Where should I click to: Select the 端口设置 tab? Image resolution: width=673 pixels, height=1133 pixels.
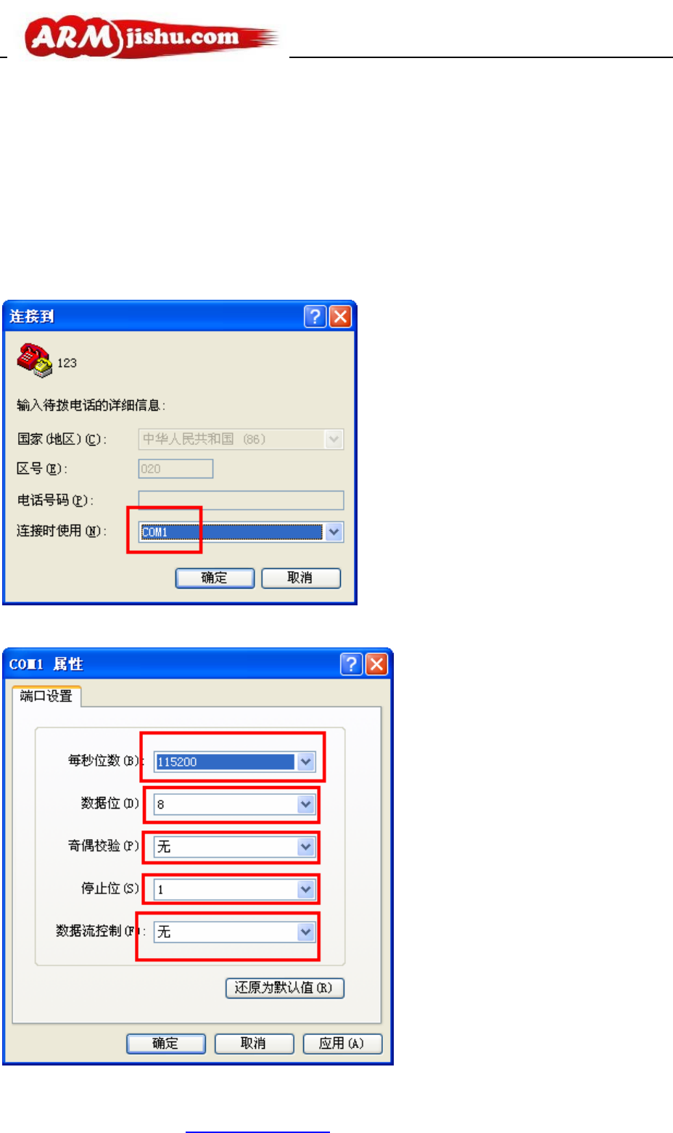(x=46, y=696)
